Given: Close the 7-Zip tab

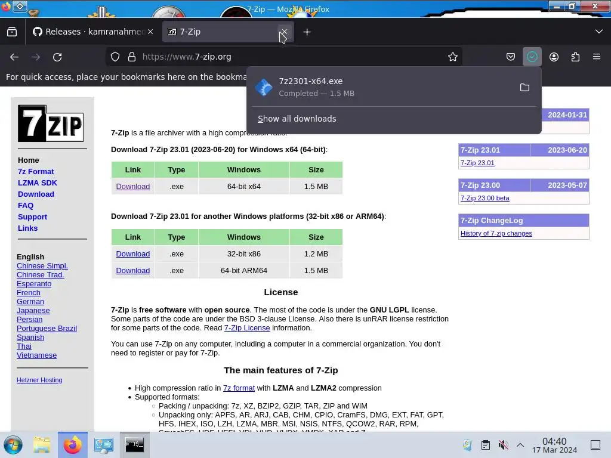Looking at the screenshot, I should [285, 32].
